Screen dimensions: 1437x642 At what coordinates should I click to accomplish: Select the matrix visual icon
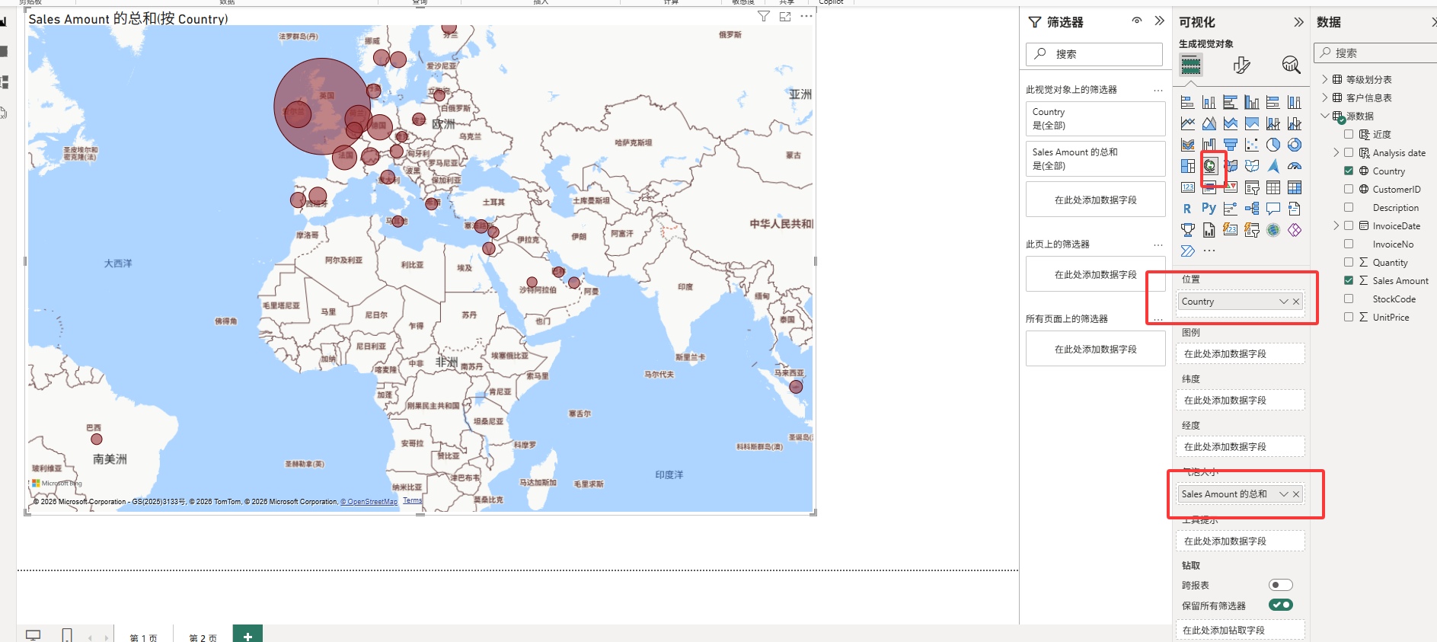click(1294, 187)
